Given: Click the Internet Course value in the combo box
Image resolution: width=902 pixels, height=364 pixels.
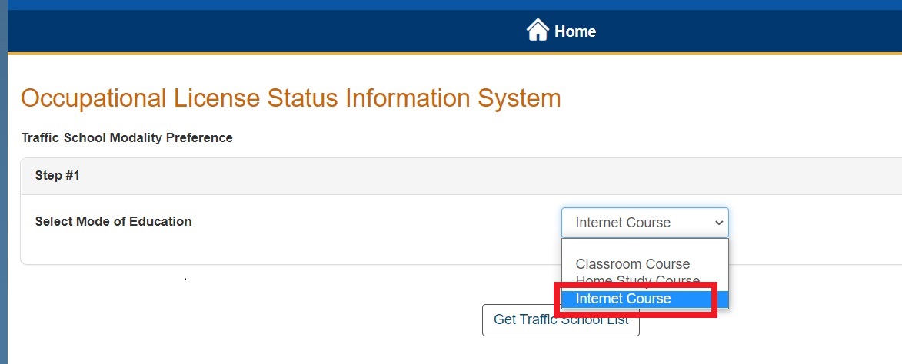Looking at the screenshot, I should click(623, 223).
